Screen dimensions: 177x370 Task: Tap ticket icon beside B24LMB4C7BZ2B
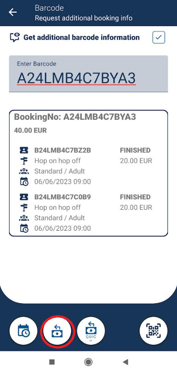[x=24, y=150]
